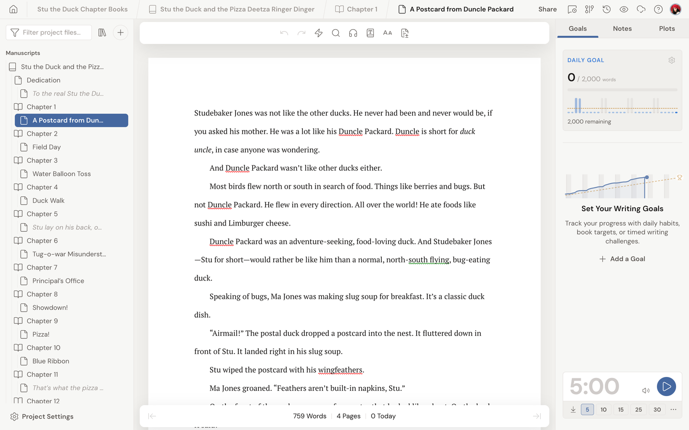Click Add a Goal
The width and height of the screenshot is (689, 430).
pyautogui.click(x=622, y=259)
